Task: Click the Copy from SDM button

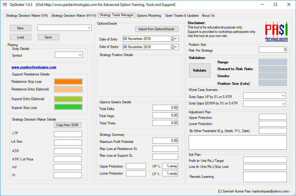Action: pos(68,125)
